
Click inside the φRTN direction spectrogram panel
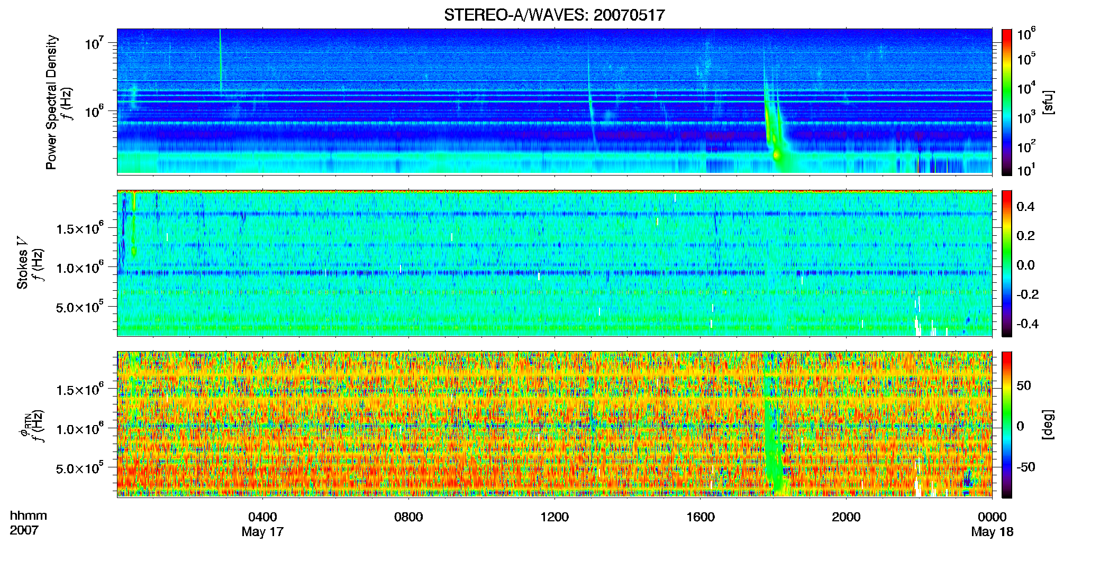(554, 425)
